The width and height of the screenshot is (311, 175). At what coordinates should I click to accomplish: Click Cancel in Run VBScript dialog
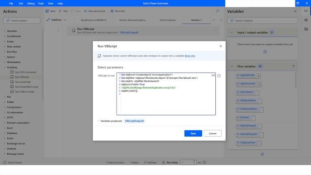pyautogui.click(x=212, y=133)
